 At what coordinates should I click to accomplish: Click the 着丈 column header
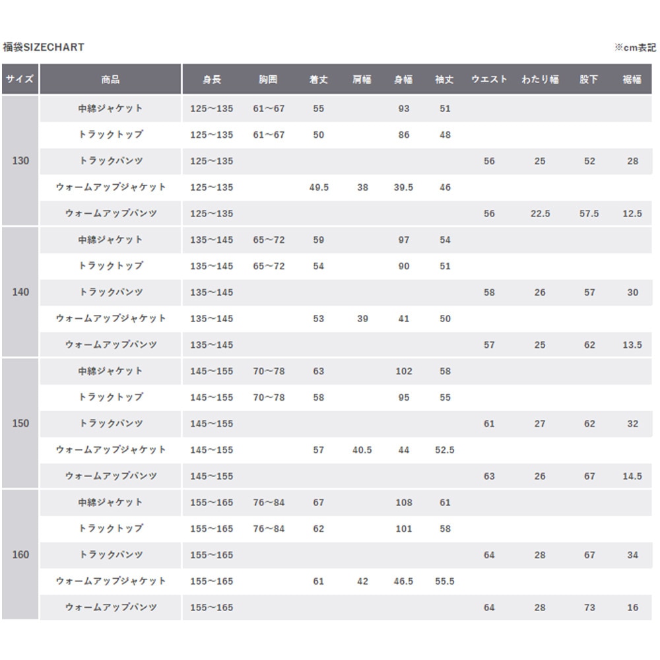click(x=319, y=79)
